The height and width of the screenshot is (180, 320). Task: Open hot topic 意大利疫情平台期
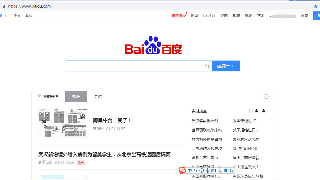(207, 139)
